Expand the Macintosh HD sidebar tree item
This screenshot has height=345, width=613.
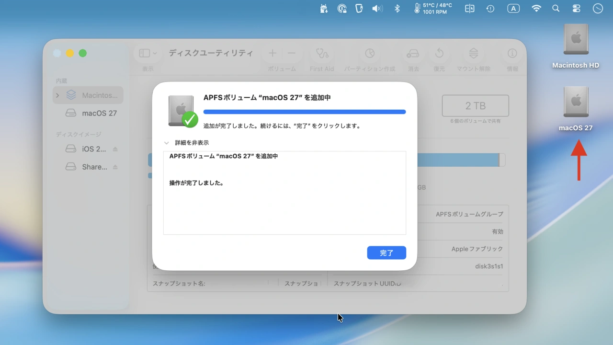pos(57,95)
